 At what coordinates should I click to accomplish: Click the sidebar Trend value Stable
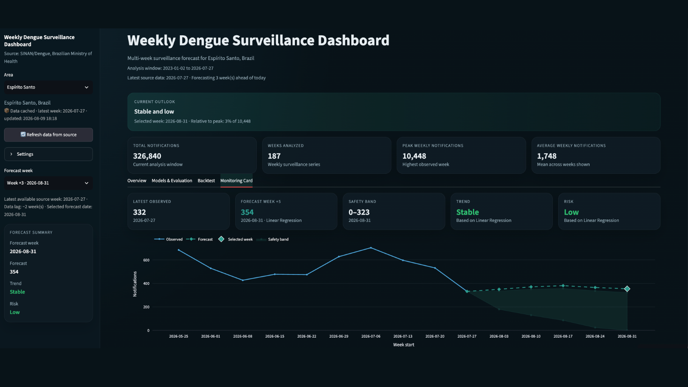17,292
